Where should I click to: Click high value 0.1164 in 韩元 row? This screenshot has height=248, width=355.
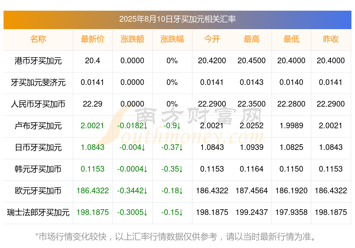tap(252, 169)
